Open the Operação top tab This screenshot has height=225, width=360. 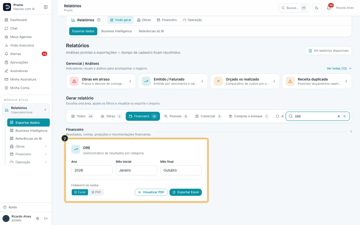point(192,20)
